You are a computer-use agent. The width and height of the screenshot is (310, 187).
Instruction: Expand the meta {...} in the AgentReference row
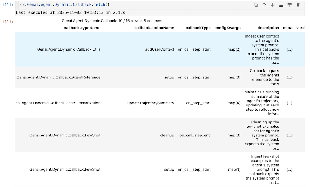pos(289,77)
